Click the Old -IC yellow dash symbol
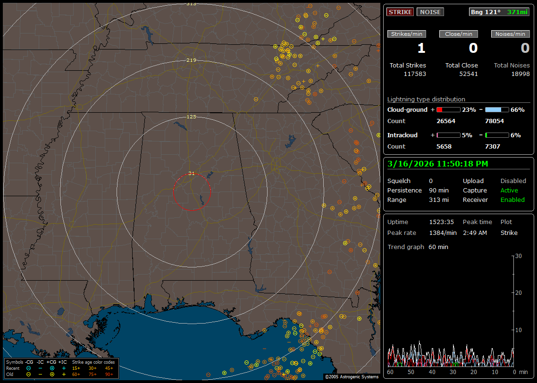The height and width of the screenshot is (383, 537). click(x=41, y=374)
